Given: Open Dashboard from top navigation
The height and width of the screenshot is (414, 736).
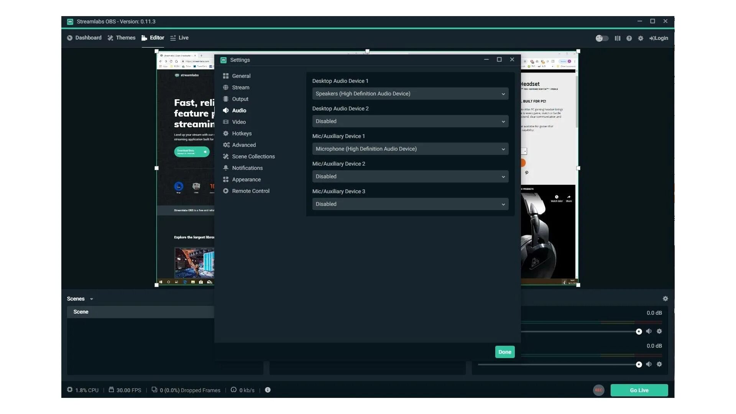Looking at the screenshot, I should click(x=84, y=38).
